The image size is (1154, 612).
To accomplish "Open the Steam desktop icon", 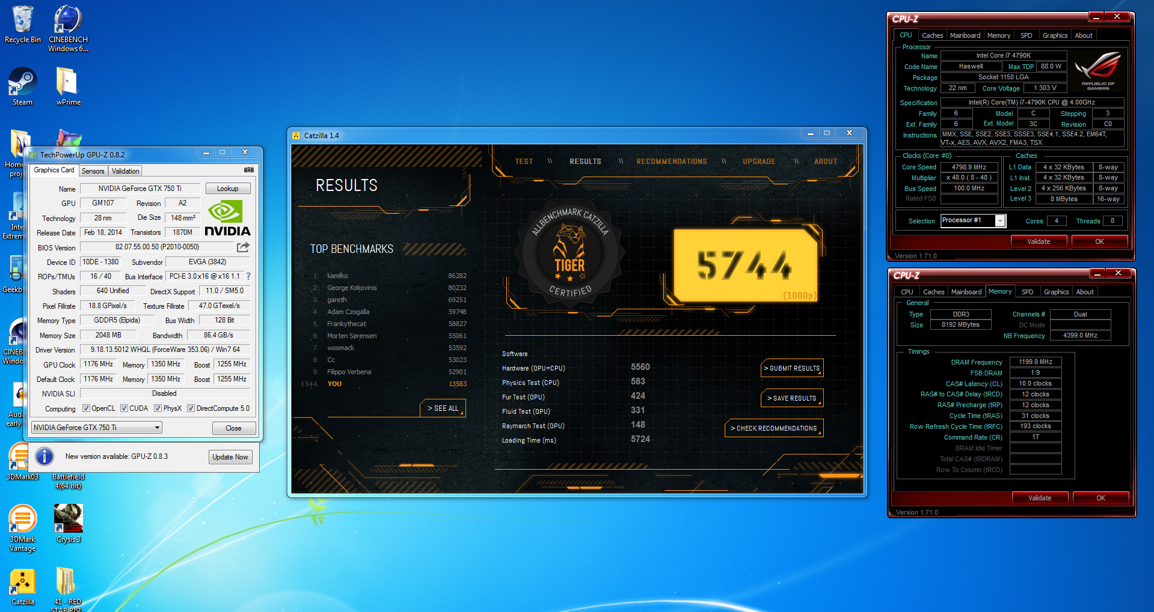I will pyautogui.click(x=22, y=86).
